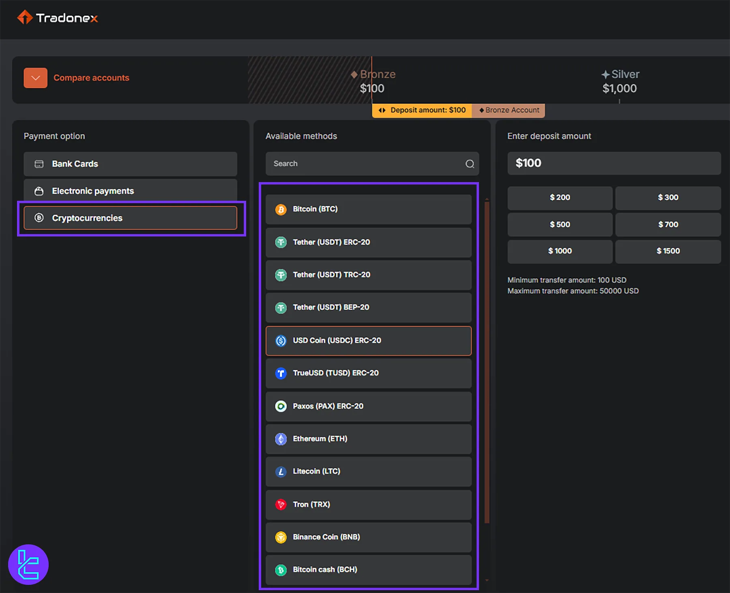This screenshot has width=730, height=593.
Task: Click the Tether TRC-20 coin icon
Action: point(281,275)
